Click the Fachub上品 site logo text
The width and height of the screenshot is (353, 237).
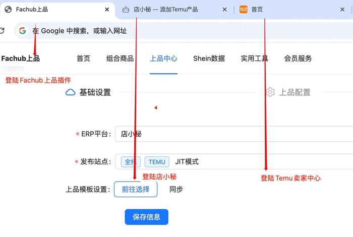21,58
